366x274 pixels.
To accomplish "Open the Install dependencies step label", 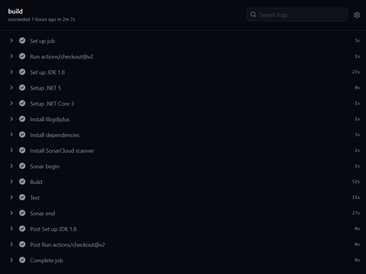I will coord(55,135).
